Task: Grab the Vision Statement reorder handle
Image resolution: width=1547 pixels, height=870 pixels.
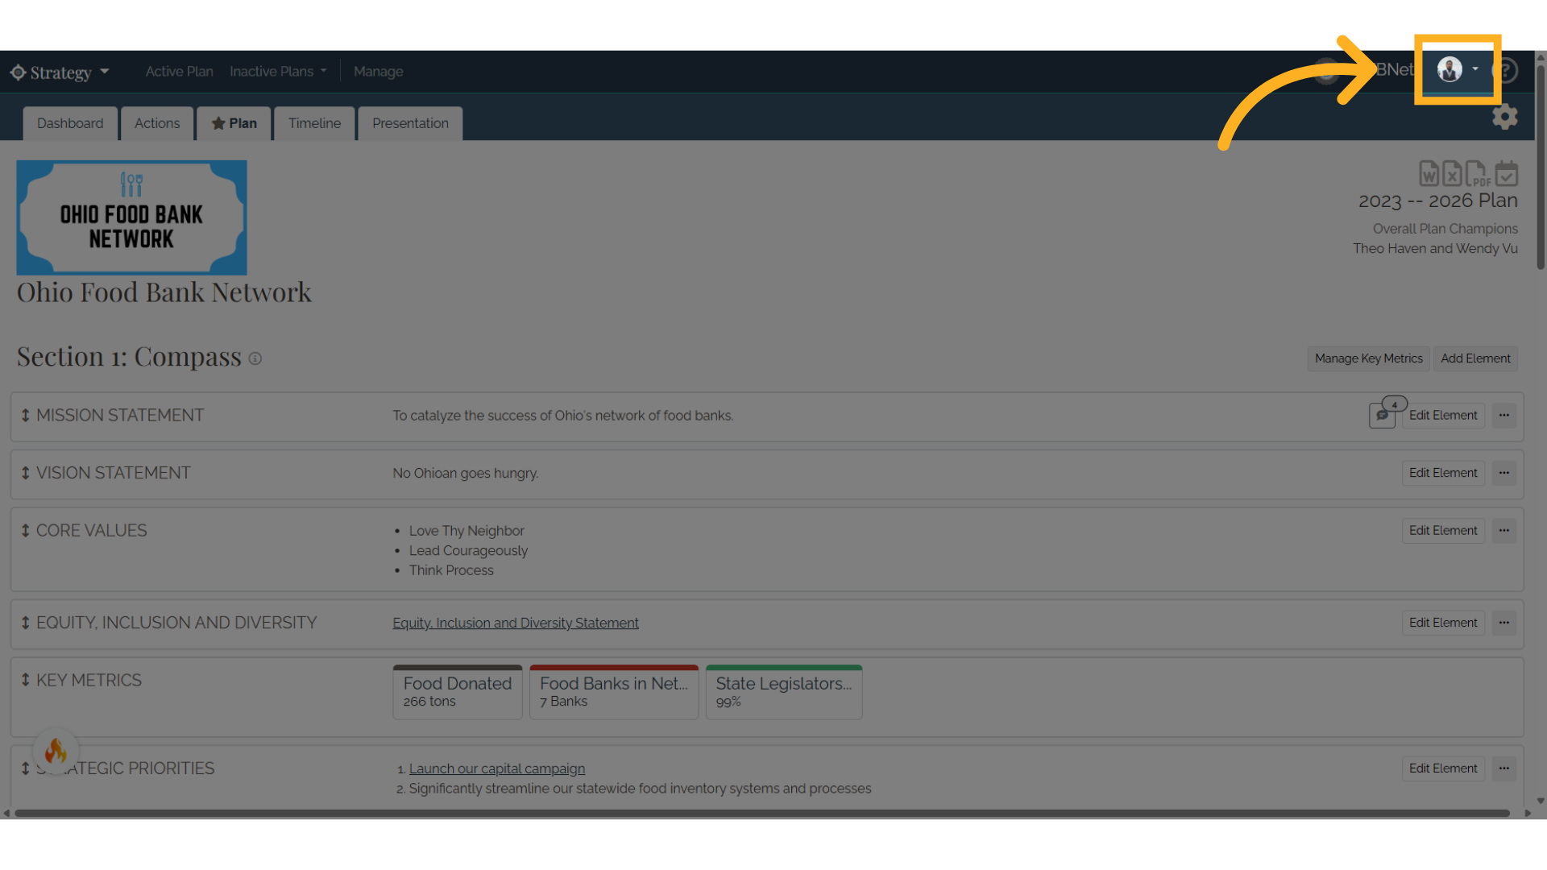Action: [x=25, y=473]
